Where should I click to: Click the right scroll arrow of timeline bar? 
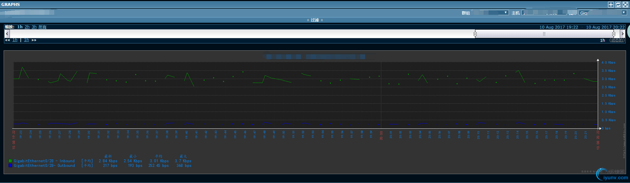(x=622, y=34)
